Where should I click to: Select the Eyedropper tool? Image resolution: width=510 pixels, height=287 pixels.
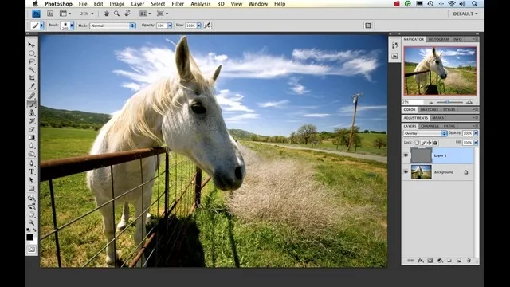pos(32,87)
